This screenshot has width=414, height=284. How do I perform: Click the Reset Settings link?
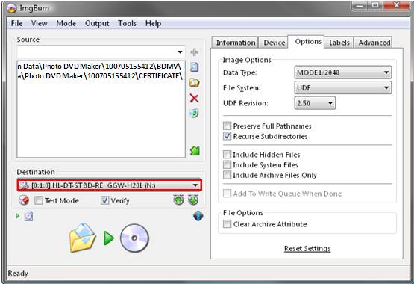click(x=307, y=249)
